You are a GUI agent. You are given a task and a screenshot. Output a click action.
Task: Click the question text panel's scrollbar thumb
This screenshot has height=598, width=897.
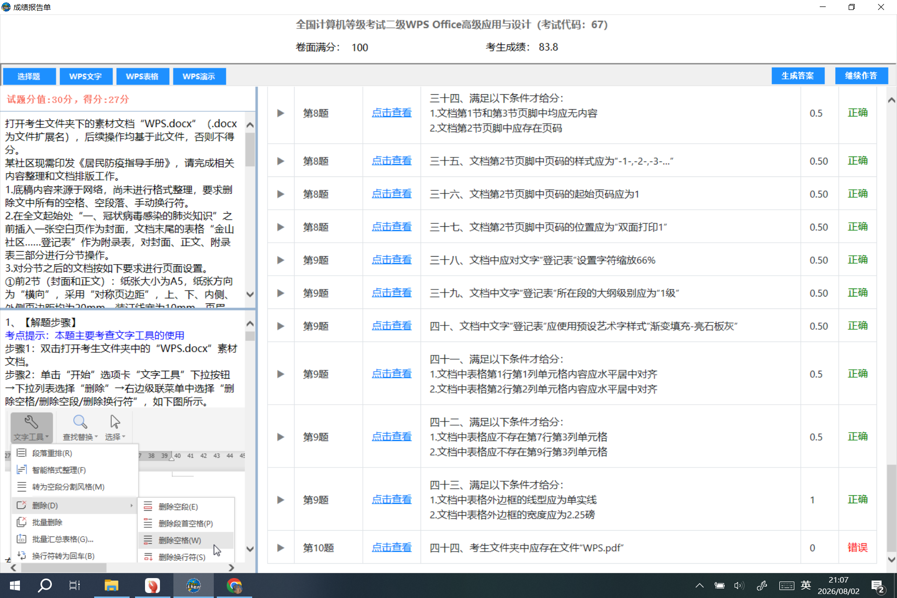coord(250,149)
